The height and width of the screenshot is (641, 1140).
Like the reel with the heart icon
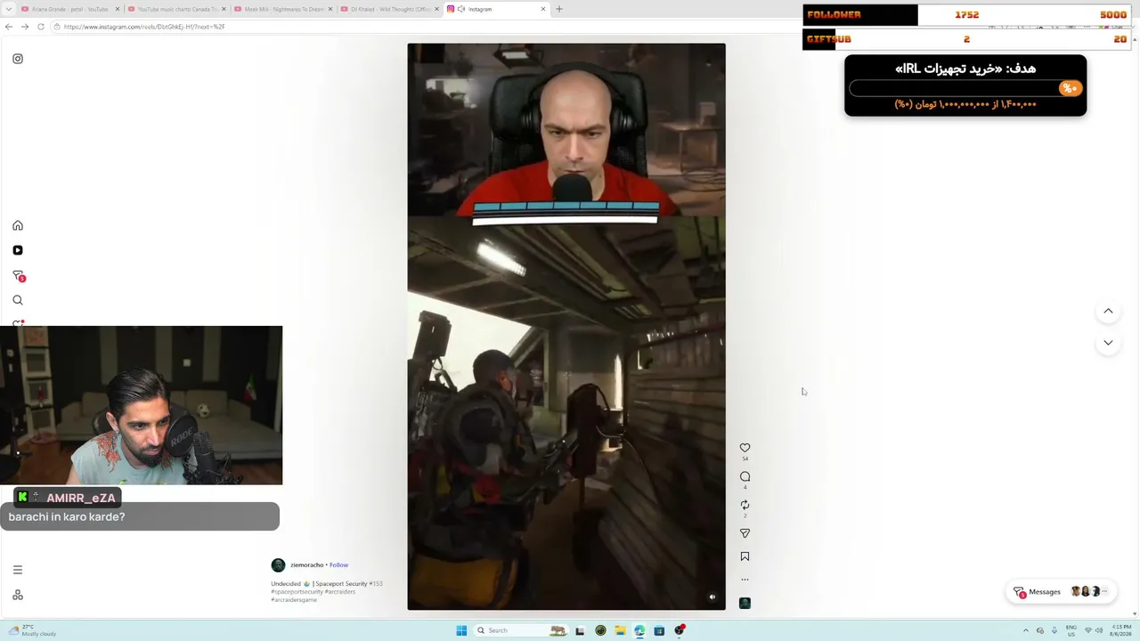click(x=745, y=448)
